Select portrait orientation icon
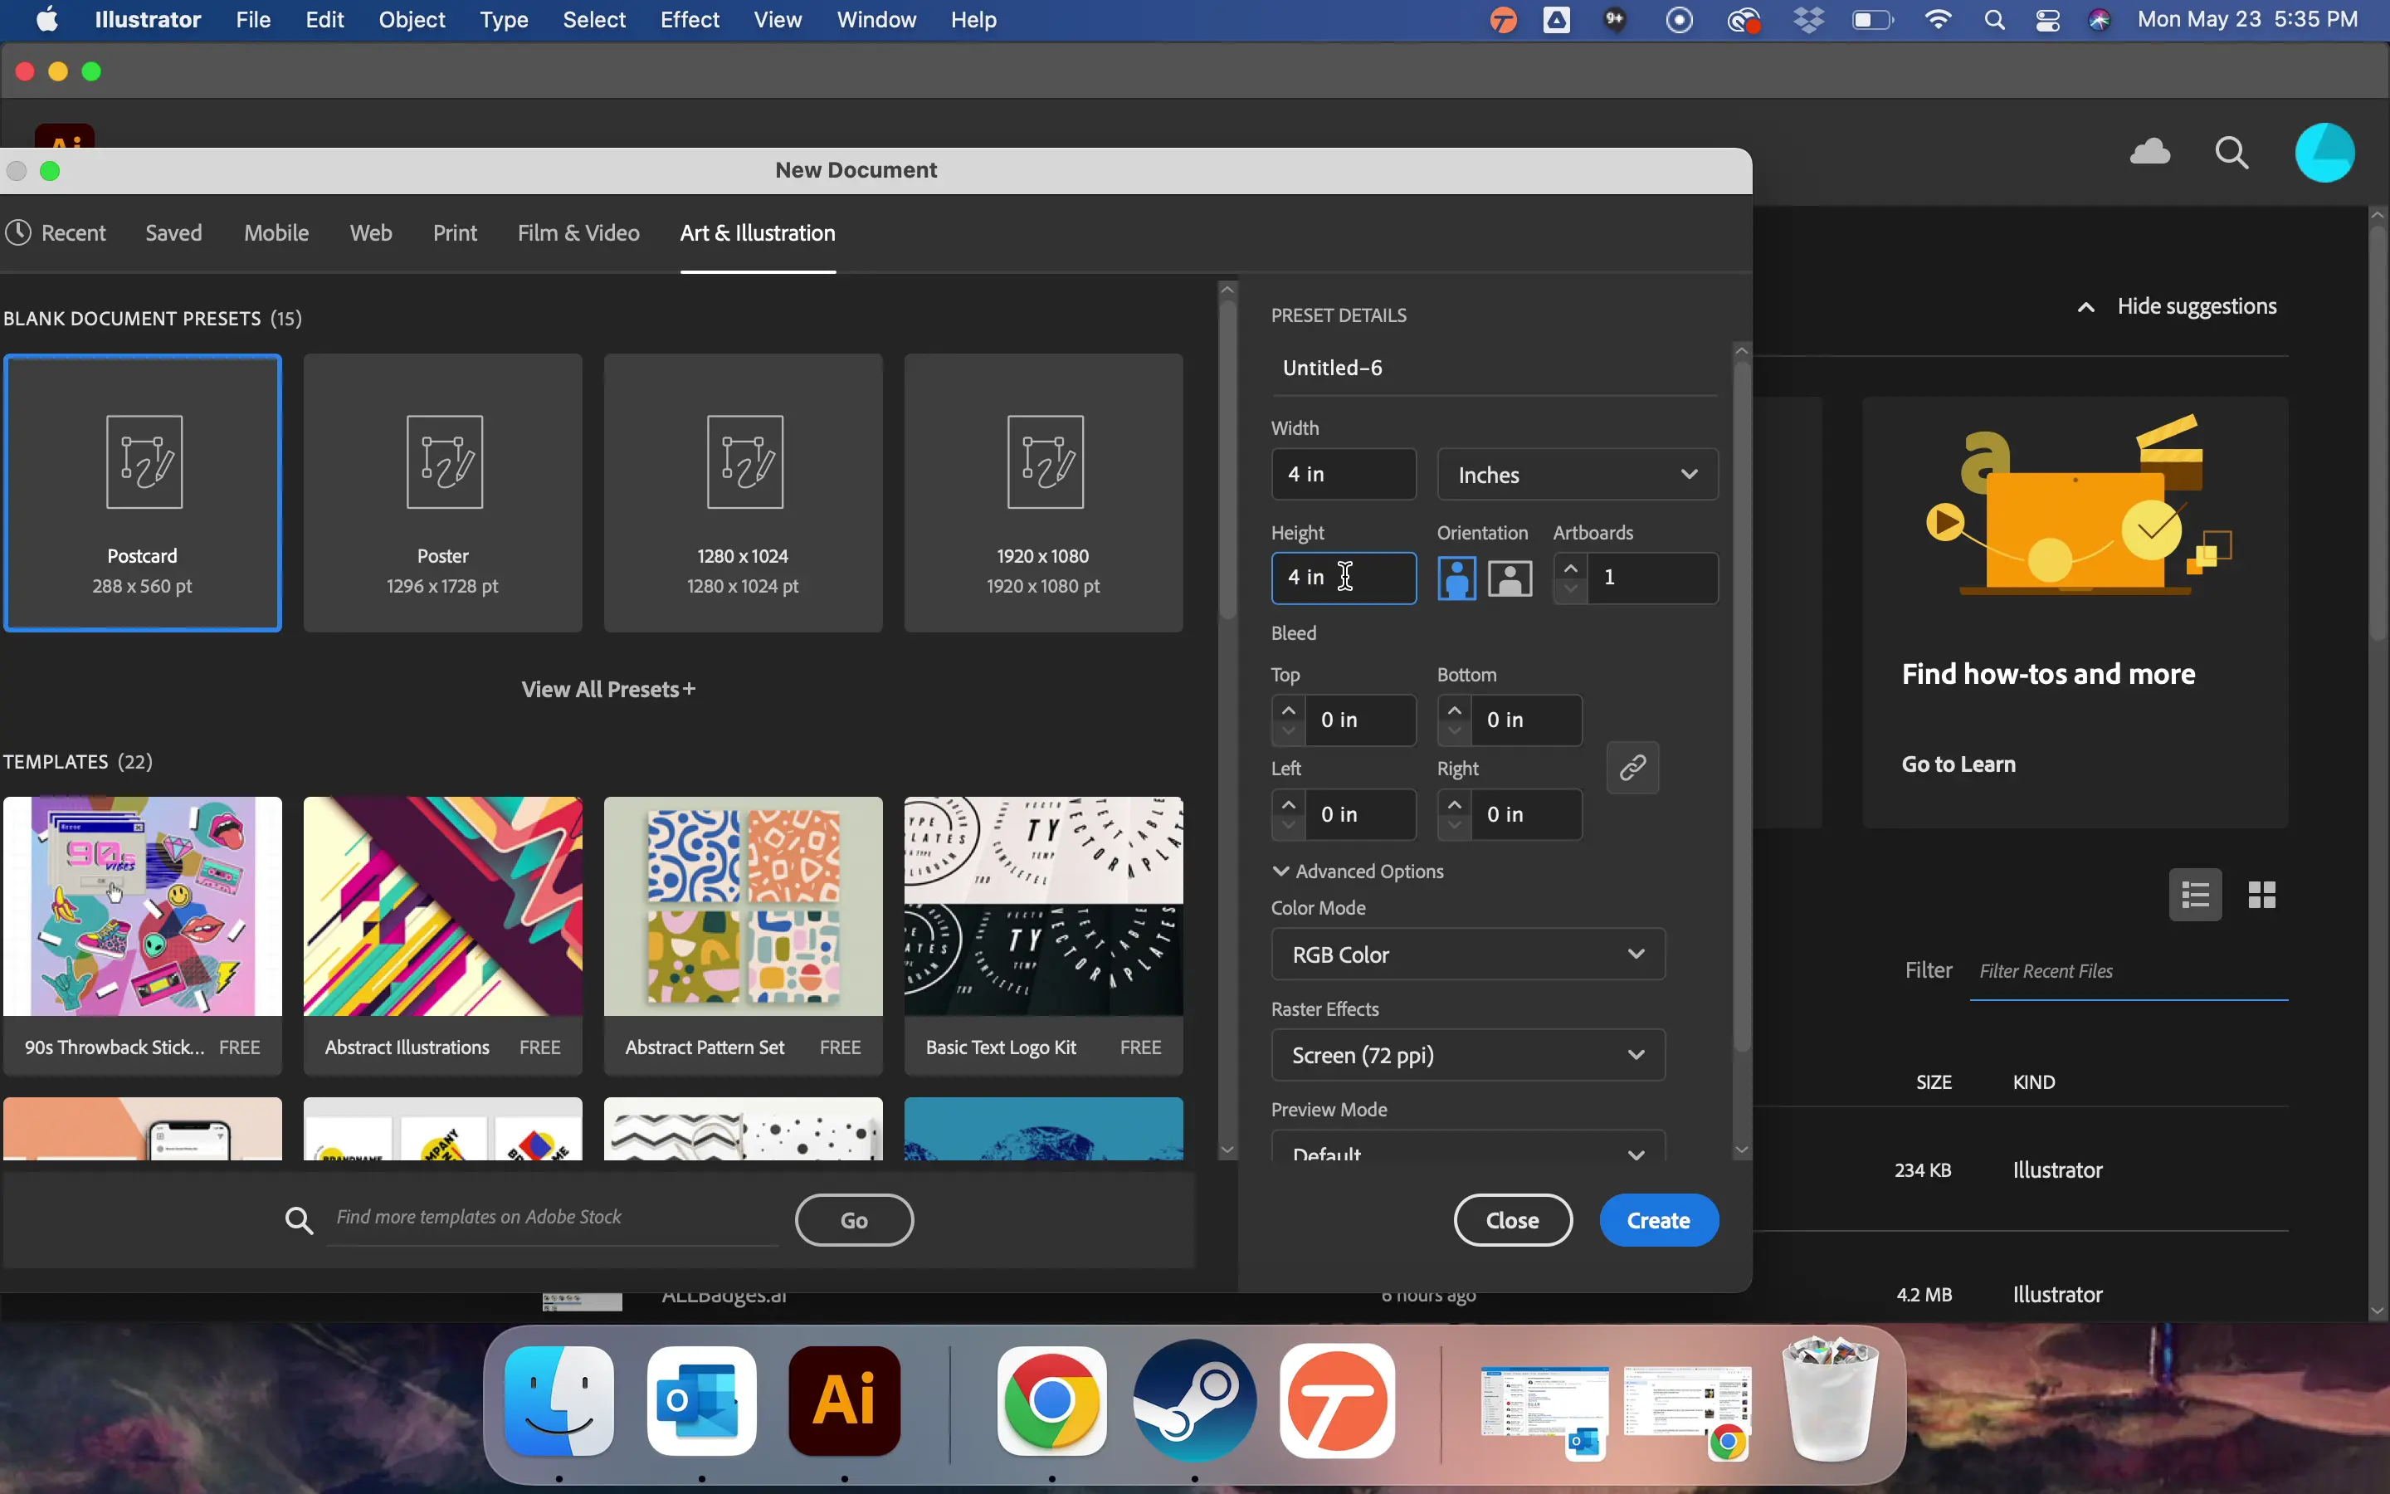 coord(1456,578)
